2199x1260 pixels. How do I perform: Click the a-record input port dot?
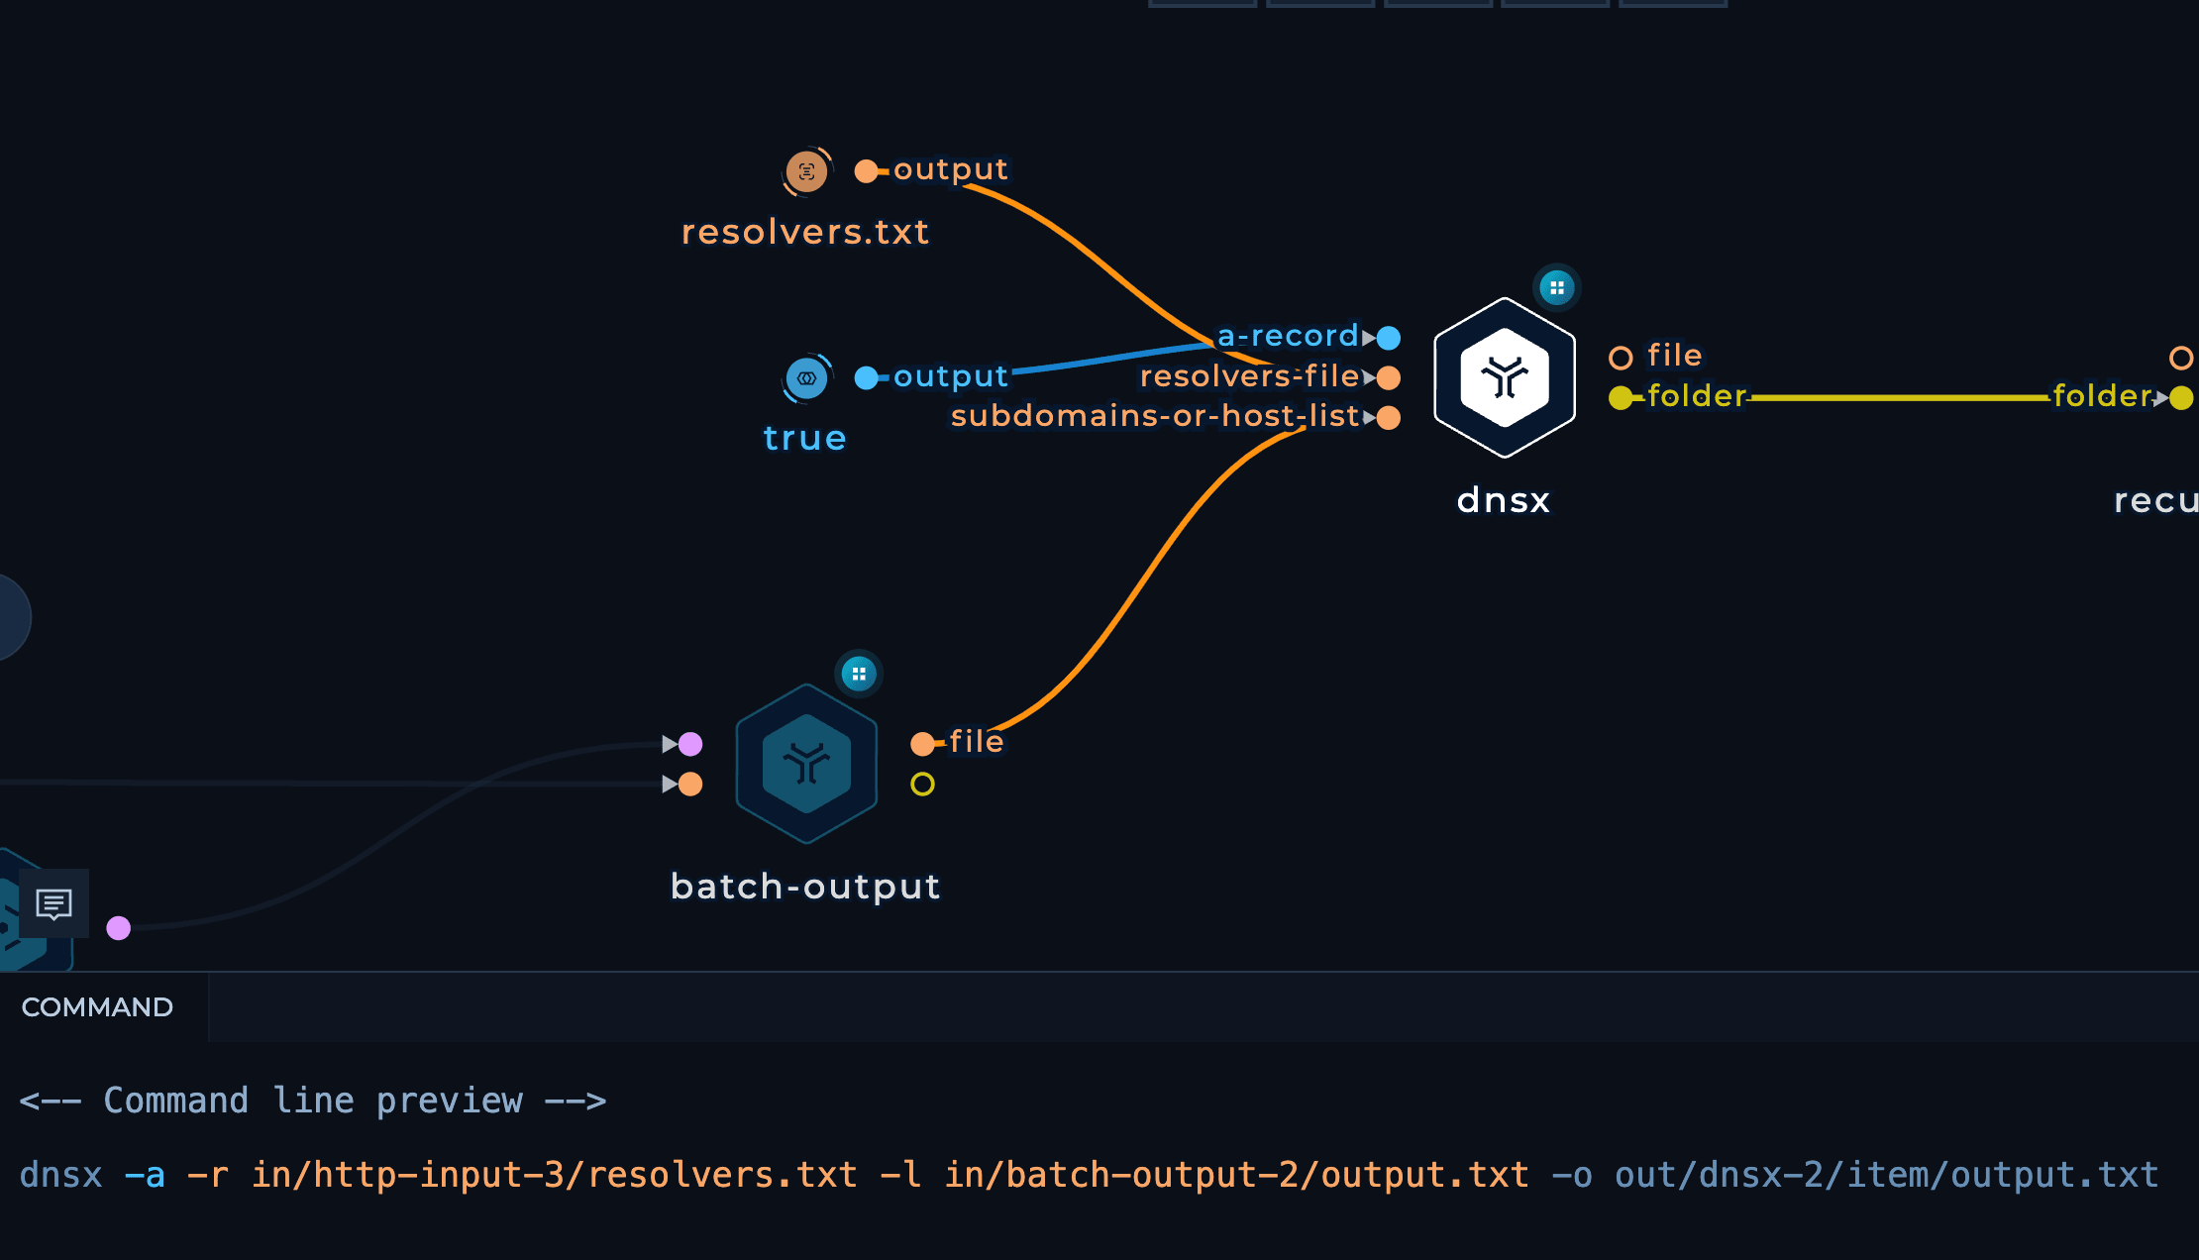click(x=1389, y=338)
